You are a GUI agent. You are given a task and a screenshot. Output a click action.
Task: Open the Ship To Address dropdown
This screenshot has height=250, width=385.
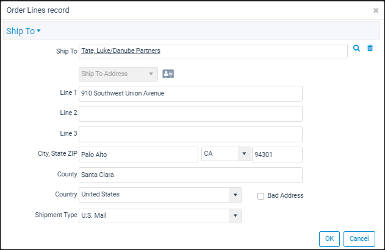point(118,74)
